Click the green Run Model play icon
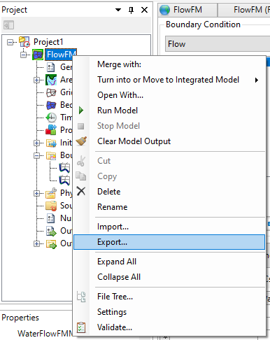 [81, 111]
